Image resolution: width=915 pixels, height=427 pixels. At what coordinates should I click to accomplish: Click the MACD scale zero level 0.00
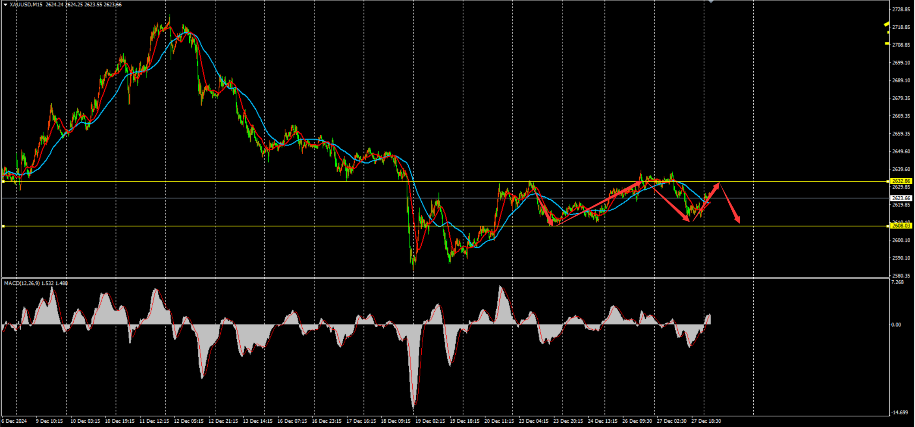click(896, 325)
